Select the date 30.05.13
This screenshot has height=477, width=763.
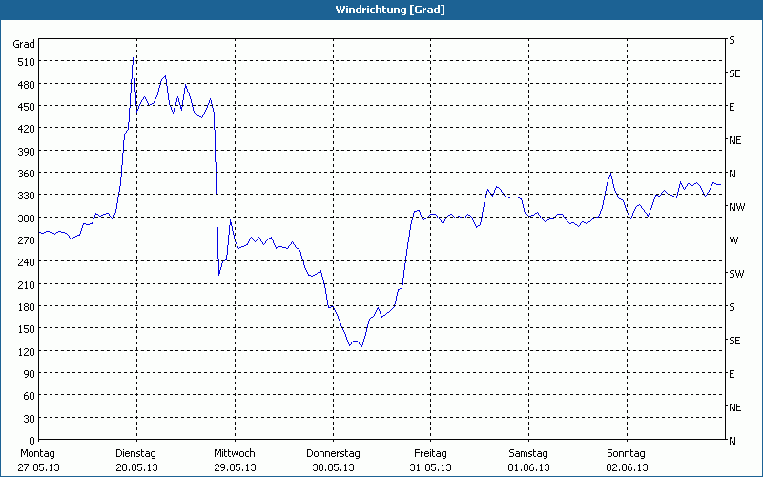pyautogui.click(x=333, y=467)
